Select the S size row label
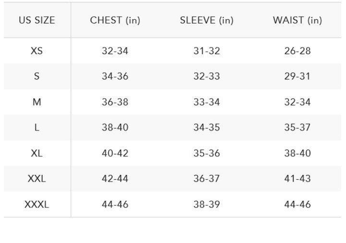Image resolution: width=346 pixels, height=243 pixels. (37, 76)
